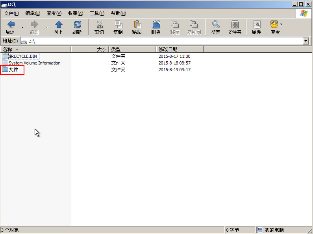Sort by the 名称 column header
This screenshot has height=234, width=313.
pyautogui.click(x=35, y=49)
